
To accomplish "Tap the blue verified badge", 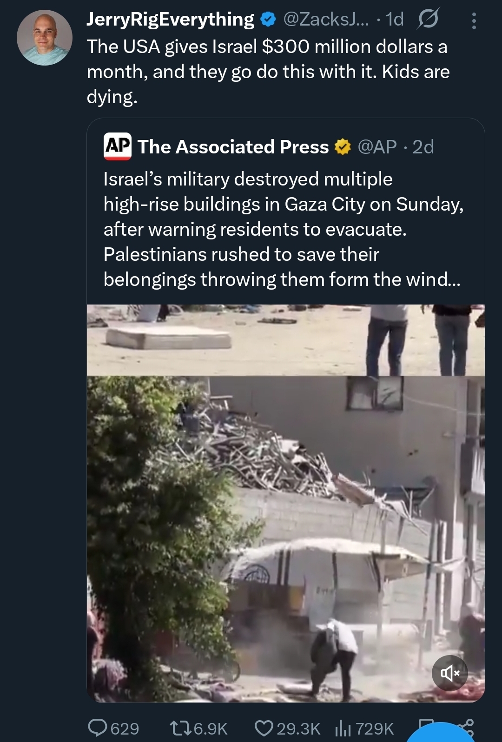I will tap(268, 20).
